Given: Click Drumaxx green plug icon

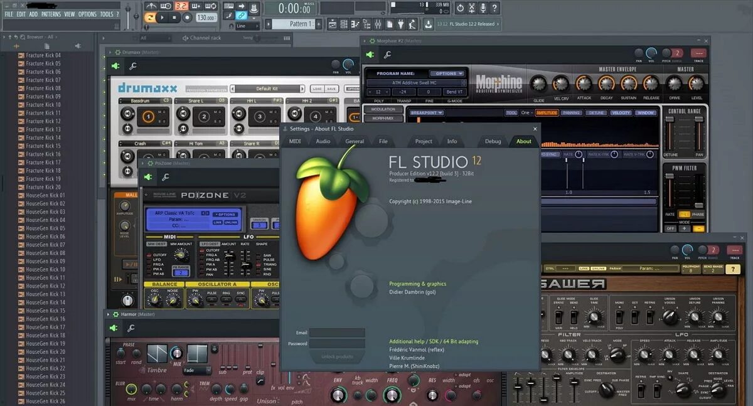Looking at the screenshot, I should point(115,67).
